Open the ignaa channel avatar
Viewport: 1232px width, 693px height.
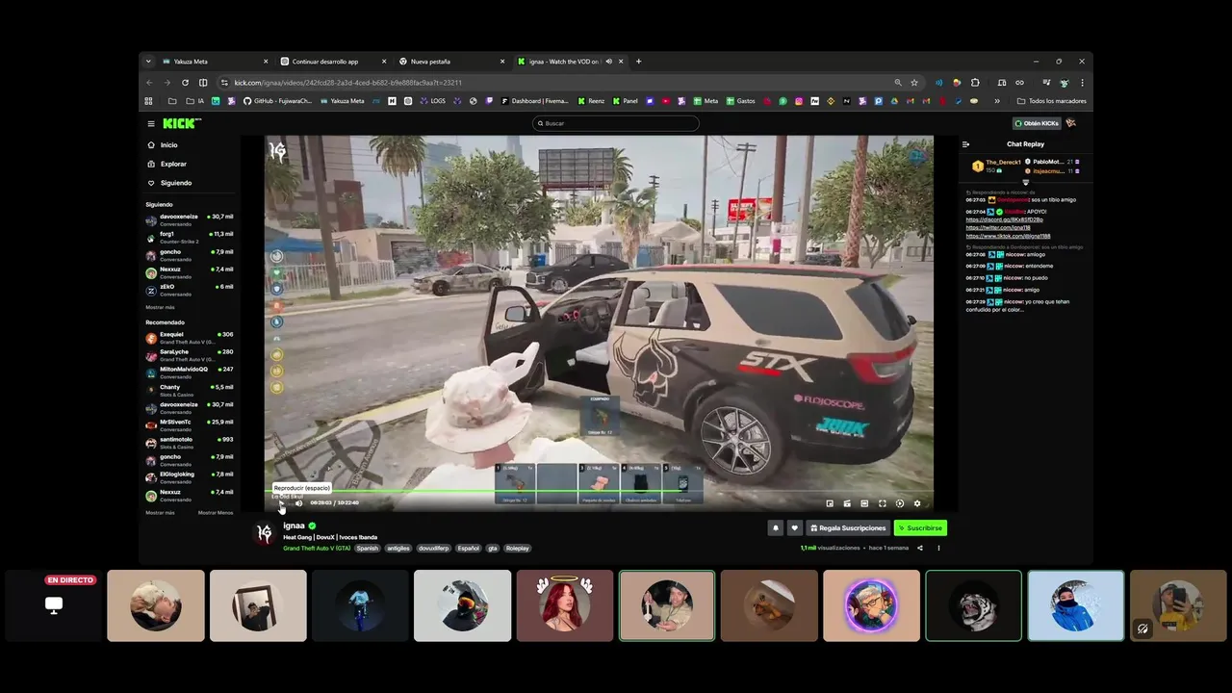(x=264, y=534)
